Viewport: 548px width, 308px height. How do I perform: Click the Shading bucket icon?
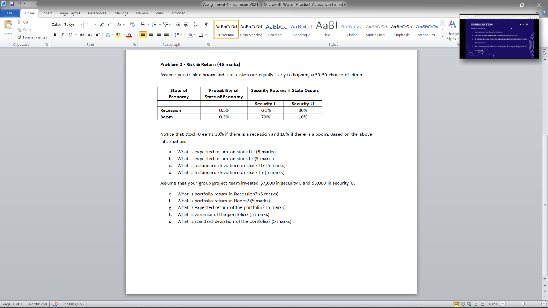pyautogui.click(x=190, y=35)
